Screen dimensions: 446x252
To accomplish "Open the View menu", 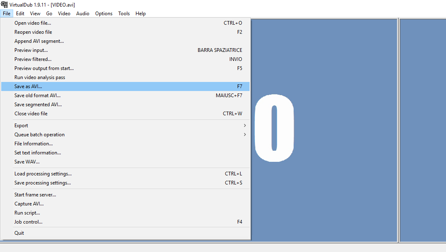I will (x=35, y=13).
